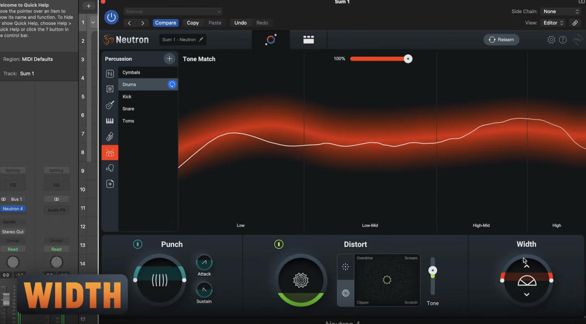Image resolution: width=586 pixels, height=324 pixels.
Task: Select the keyboard/piano category icon
Action: tap(110, 121)
